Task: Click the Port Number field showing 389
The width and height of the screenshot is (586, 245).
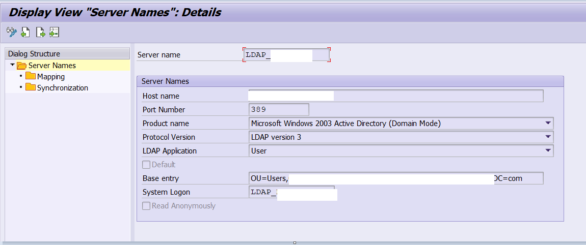Action: click(x=278, y=110)
